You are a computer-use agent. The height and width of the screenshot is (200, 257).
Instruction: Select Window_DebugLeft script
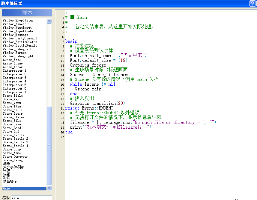tap(17, 49)
